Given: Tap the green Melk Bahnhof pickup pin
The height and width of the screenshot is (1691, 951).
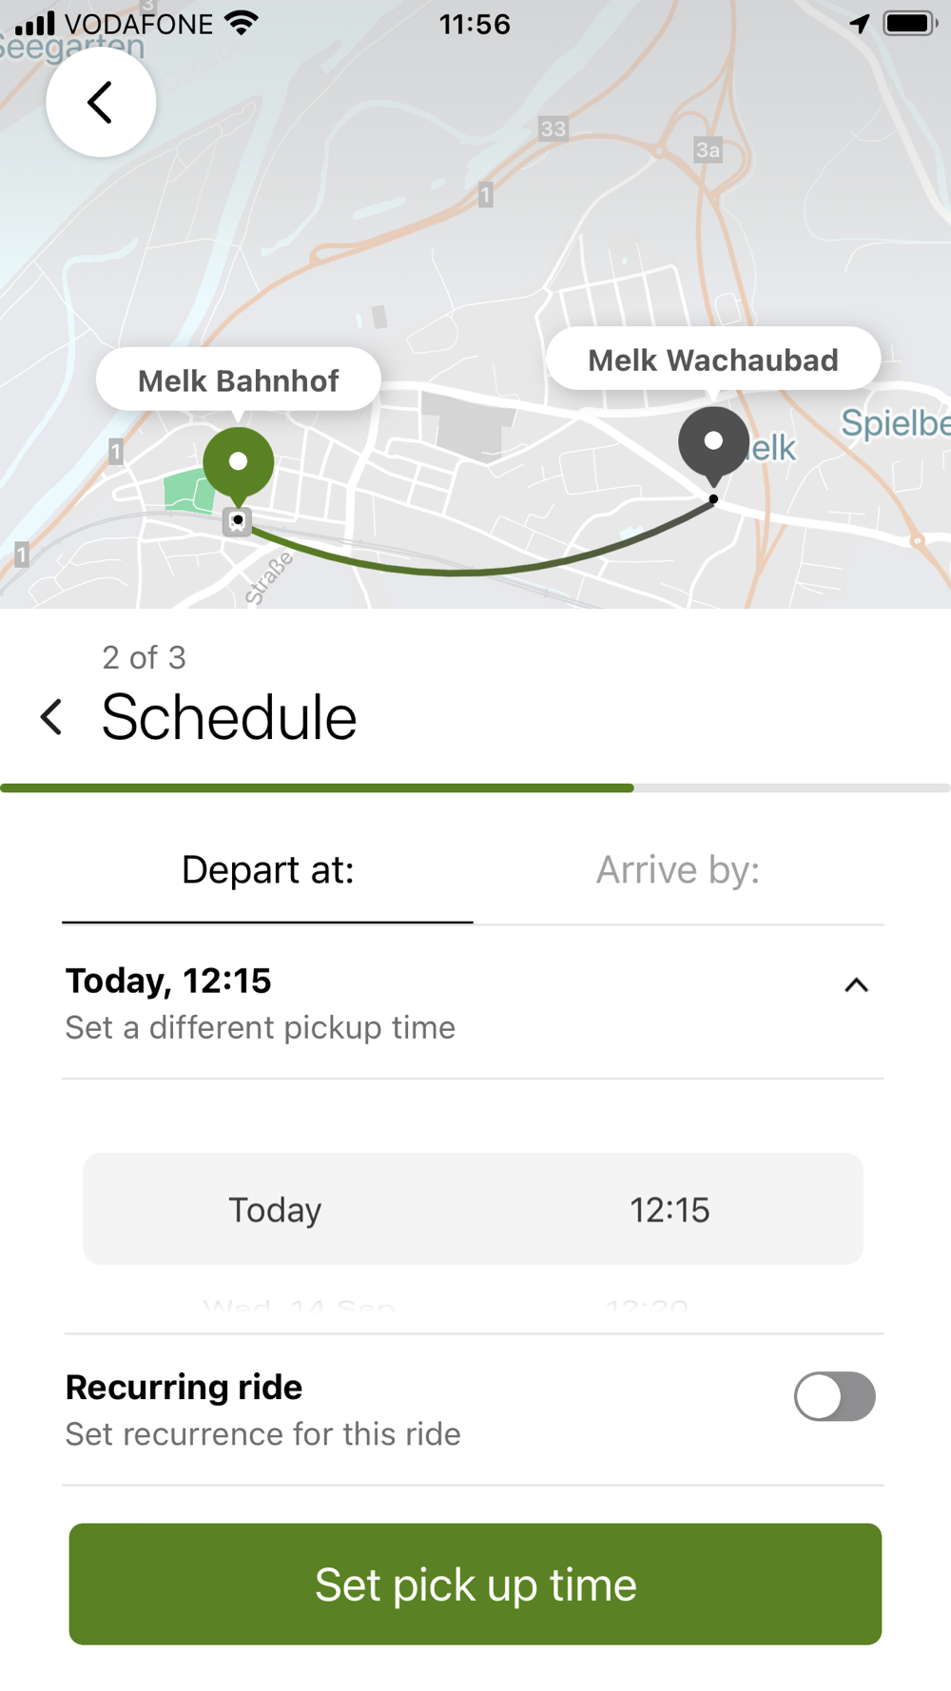Looking at the screenshot, I should [238, 464].
